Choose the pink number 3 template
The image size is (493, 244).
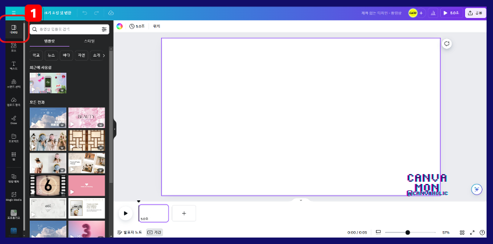[87, 229]
